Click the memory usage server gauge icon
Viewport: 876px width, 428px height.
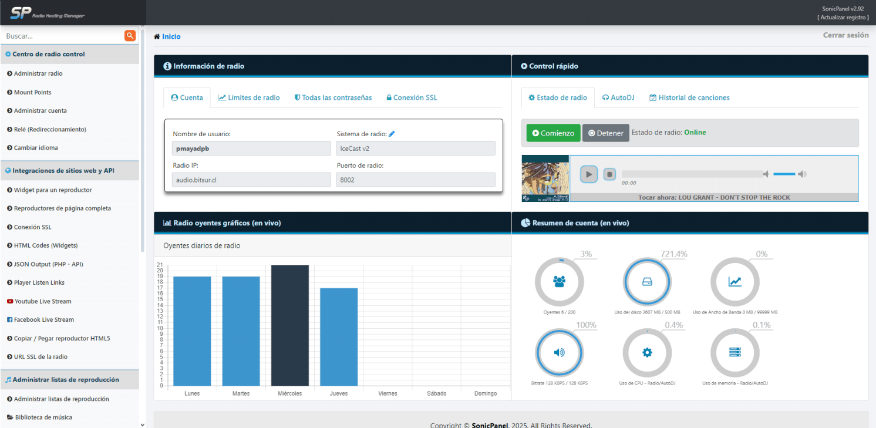[735, 352]
